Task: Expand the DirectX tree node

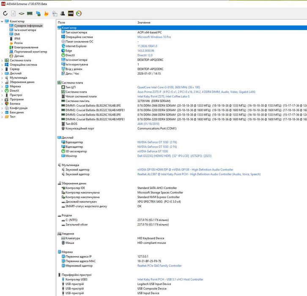Action: tap(2, 91)
